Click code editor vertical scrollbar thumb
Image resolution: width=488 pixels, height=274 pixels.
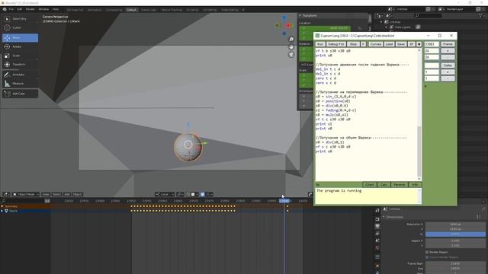pos(419,151)
